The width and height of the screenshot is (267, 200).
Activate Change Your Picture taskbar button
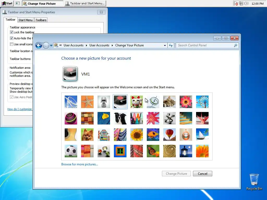pos(43,3)
